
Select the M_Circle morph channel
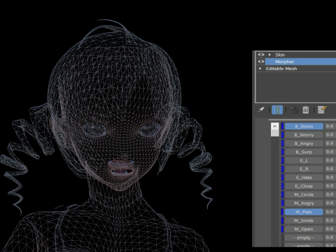[304, 195]
